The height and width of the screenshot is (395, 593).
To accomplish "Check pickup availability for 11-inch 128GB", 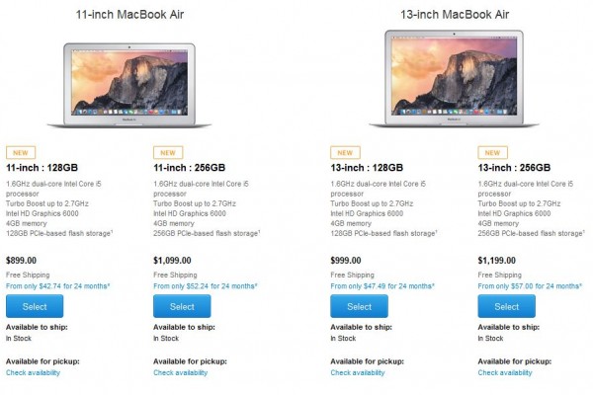I will point(33,373).
